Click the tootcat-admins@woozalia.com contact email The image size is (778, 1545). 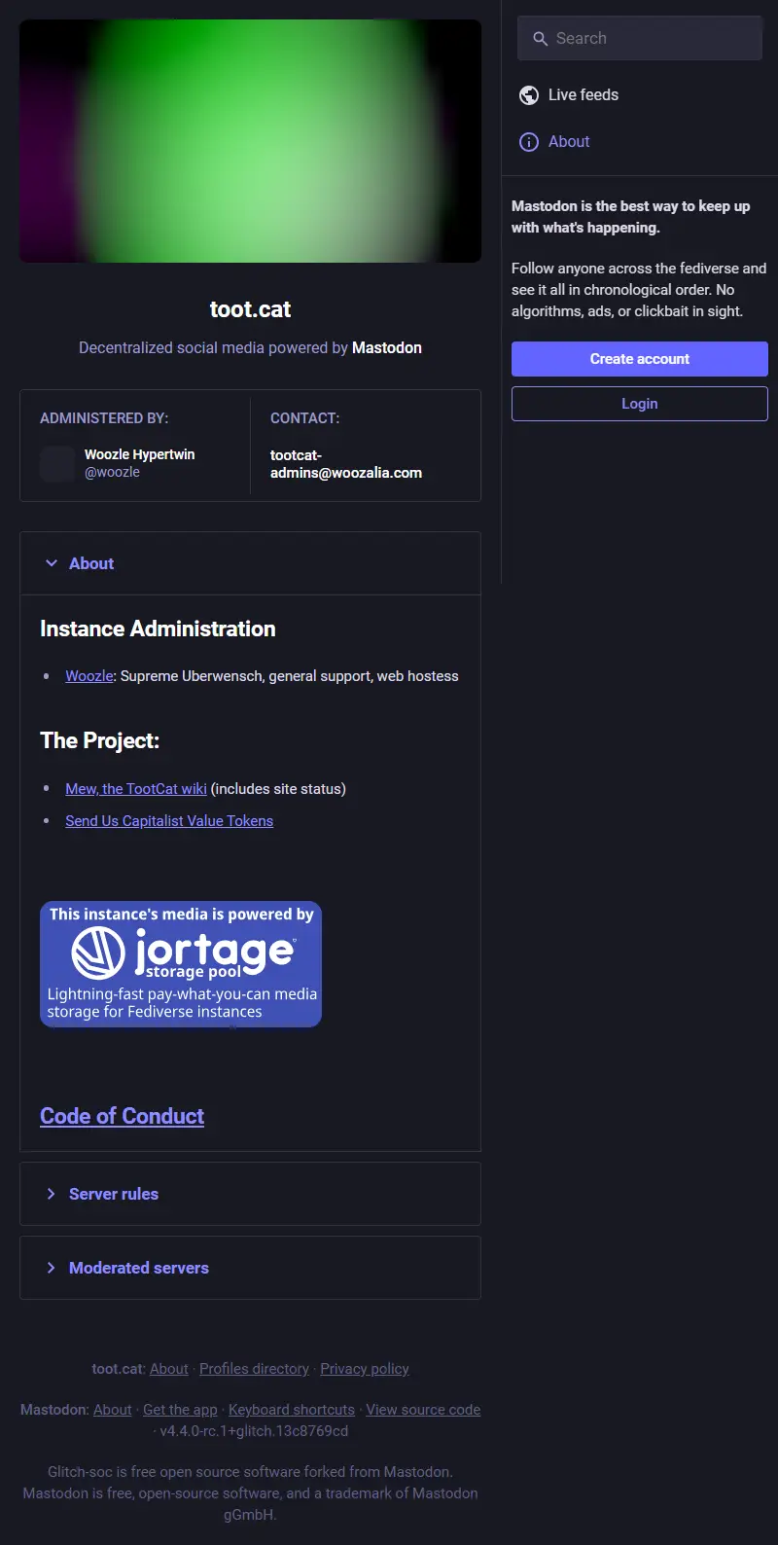pyautogui.click(x=346, y=464)
